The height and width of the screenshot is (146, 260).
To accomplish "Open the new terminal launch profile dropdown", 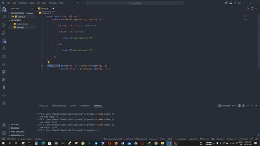I will click(x=236, y=105).
